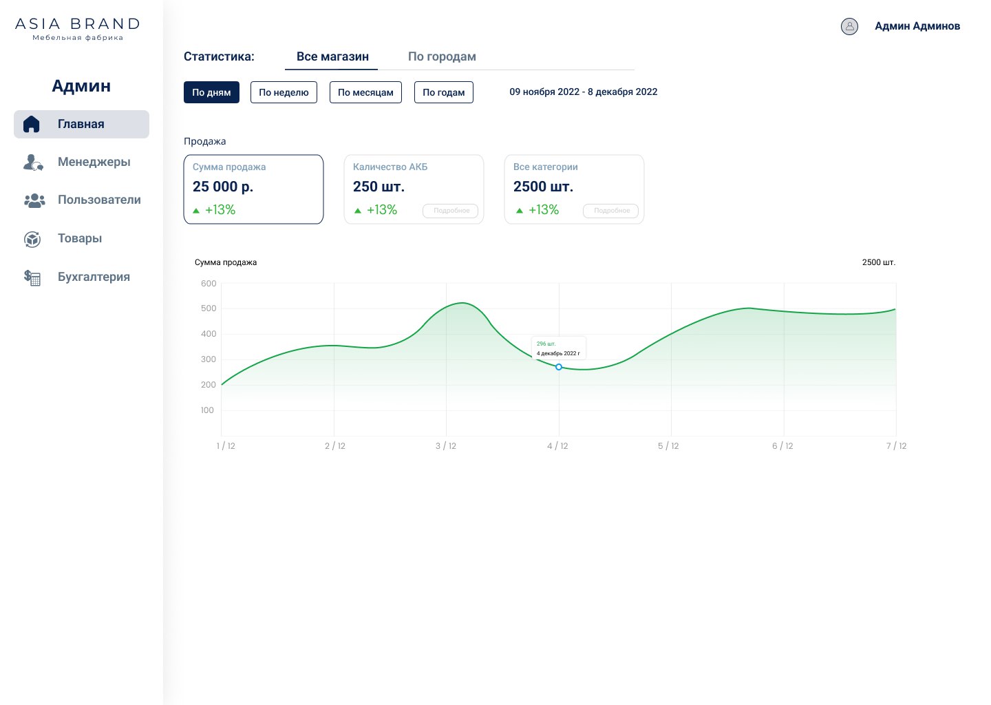Click the Товары package icon
Image resolution: width=991 pixels, height=705 pixels.
tap(32, 239)
